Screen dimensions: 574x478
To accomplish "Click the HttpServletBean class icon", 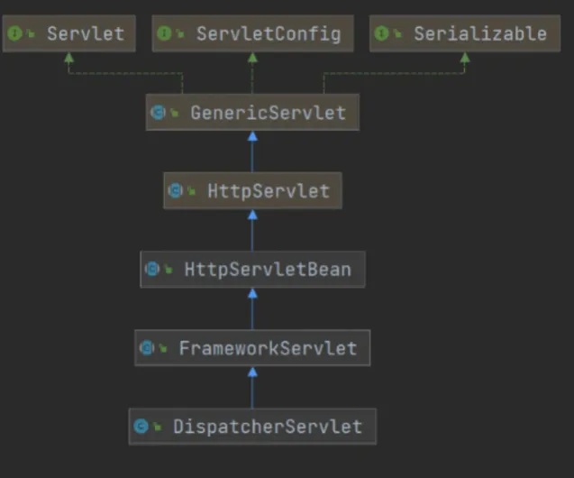I will click(x=152, y=269).
